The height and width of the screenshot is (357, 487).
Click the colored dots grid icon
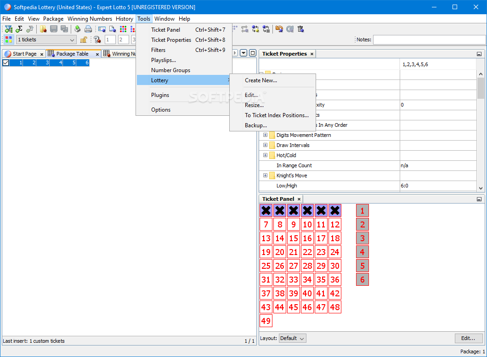coord(123,29)
